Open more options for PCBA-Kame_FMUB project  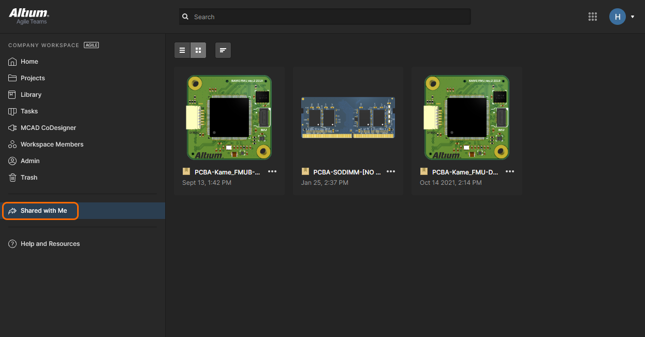pos(272,172)
